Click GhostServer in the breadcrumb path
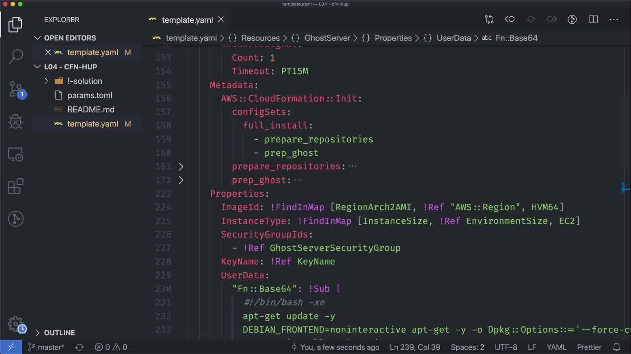Viewport: 631px width, 354px height. pos(327,38)
